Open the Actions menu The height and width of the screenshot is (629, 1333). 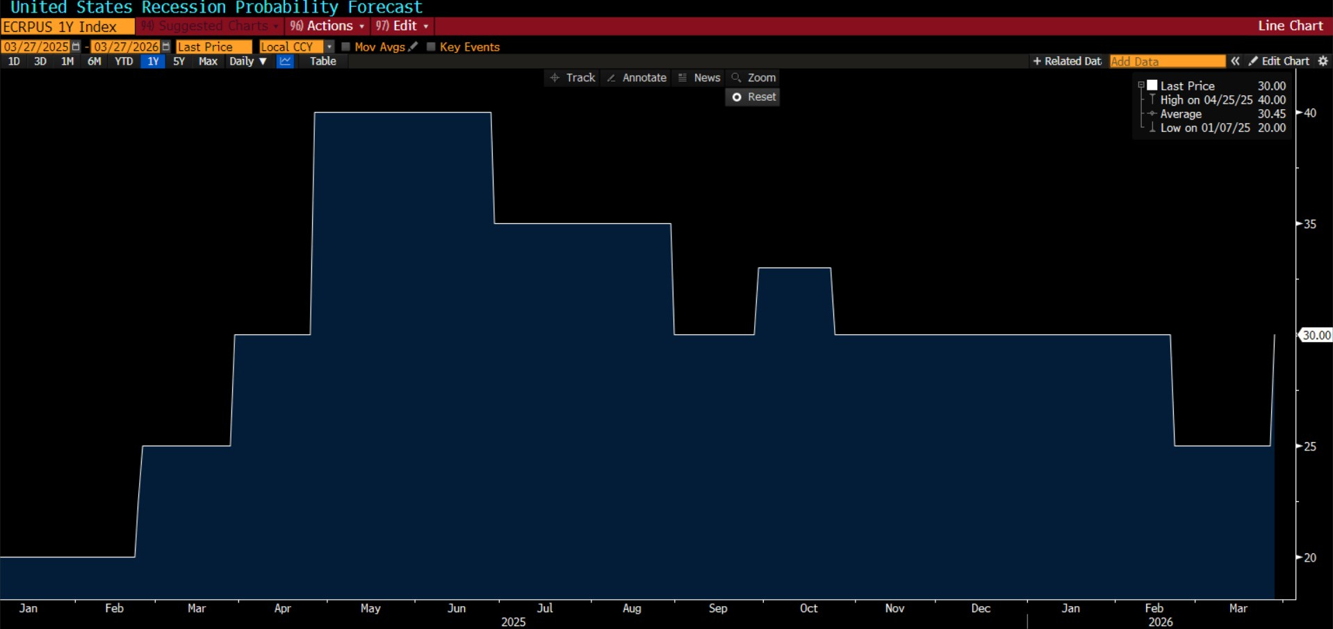pyautogui.click(x=327, y=26)
